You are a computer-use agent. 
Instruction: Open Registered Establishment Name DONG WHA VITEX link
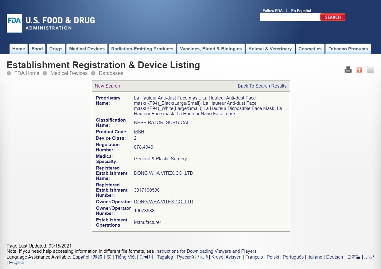164,173
